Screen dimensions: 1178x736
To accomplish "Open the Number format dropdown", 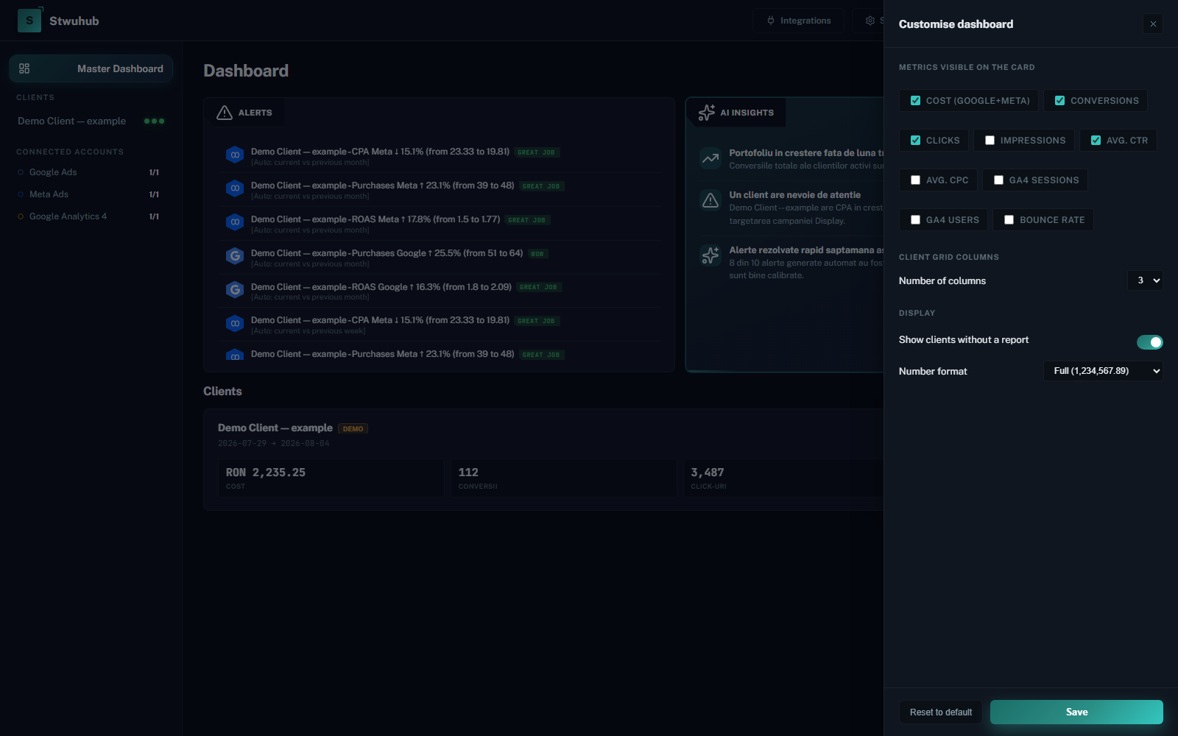I will 1103,371.
